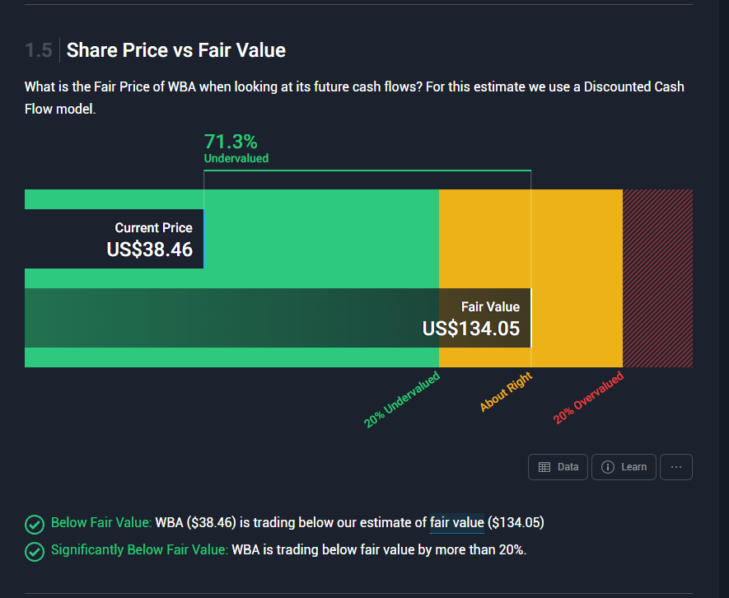The height and width of the screenshot is (598, 729).
Task: Click the Current Price US$38.46 box
Action: click(x=114, y=239)
